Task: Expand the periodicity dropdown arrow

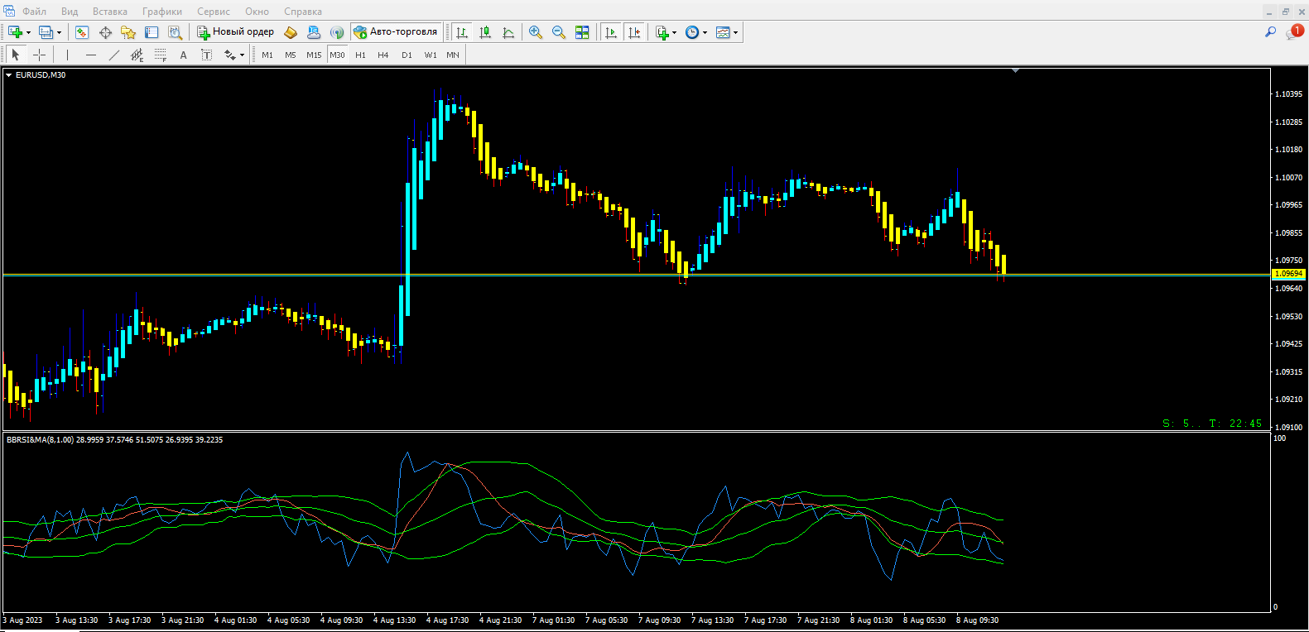Action: (x=705, y=32)
